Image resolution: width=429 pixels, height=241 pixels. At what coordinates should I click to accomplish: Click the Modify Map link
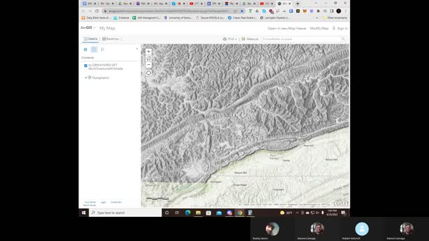tap(319, 28)
